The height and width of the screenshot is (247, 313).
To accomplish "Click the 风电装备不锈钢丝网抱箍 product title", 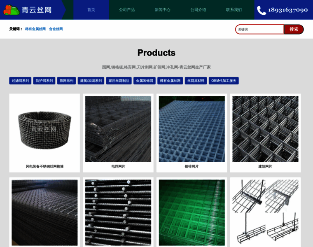I will (x=44, y=166).
